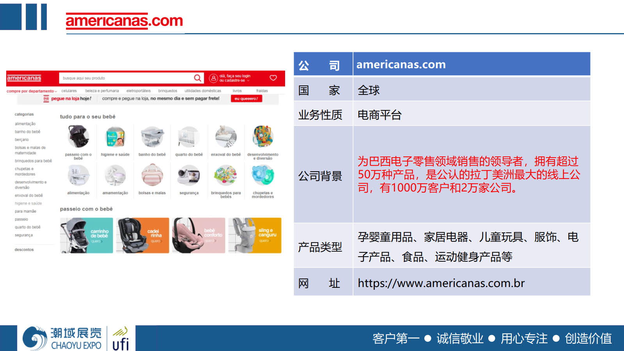This screenshot has height=351, width=624.
Task: Open 'bolsas e malas de maternidade' sidebar link
Action: 30,150
